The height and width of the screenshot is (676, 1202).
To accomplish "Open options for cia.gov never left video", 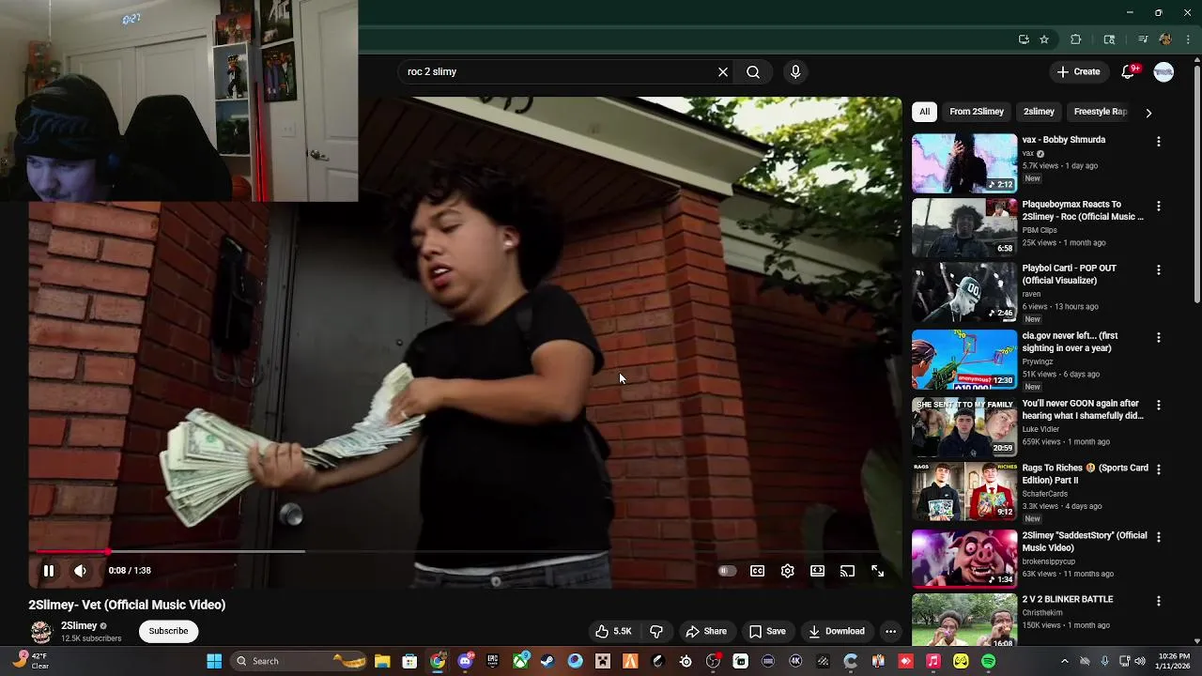I will (1158, 337).
